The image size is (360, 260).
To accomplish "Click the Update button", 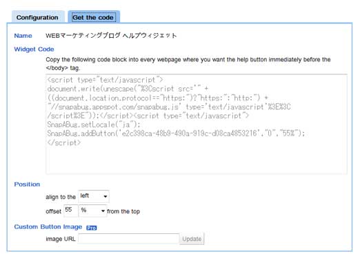I will point(192,239).
